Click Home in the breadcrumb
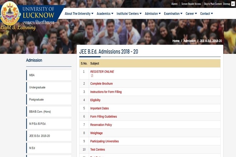The image size is (236, 157). (176, 41)
